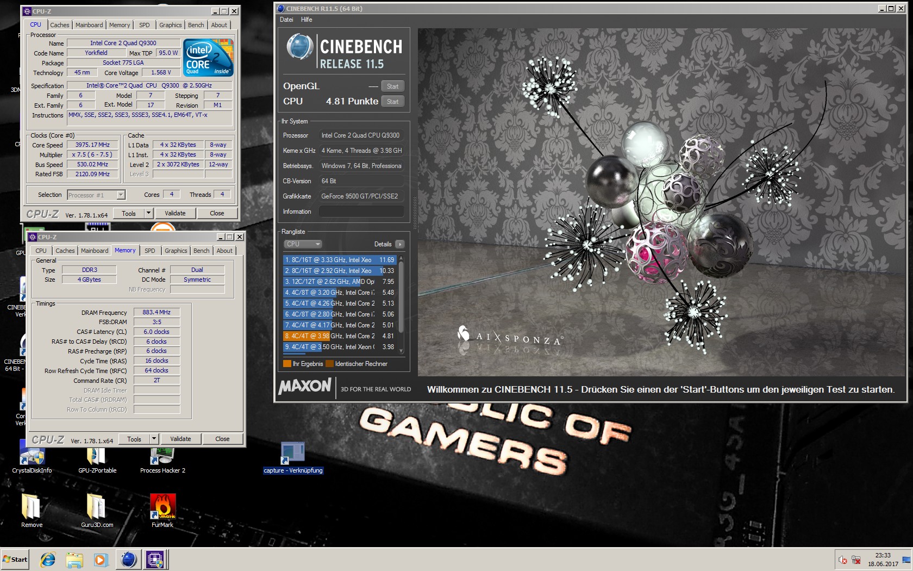Switch to Cinebench taskbar icon
This screenshot has width=913, height=571.
click(129, 559)
